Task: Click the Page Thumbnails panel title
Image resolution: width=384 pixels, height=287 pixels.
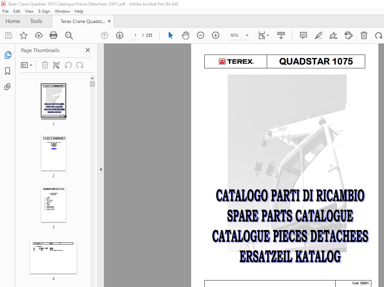Action: click(x=40, y=50)
